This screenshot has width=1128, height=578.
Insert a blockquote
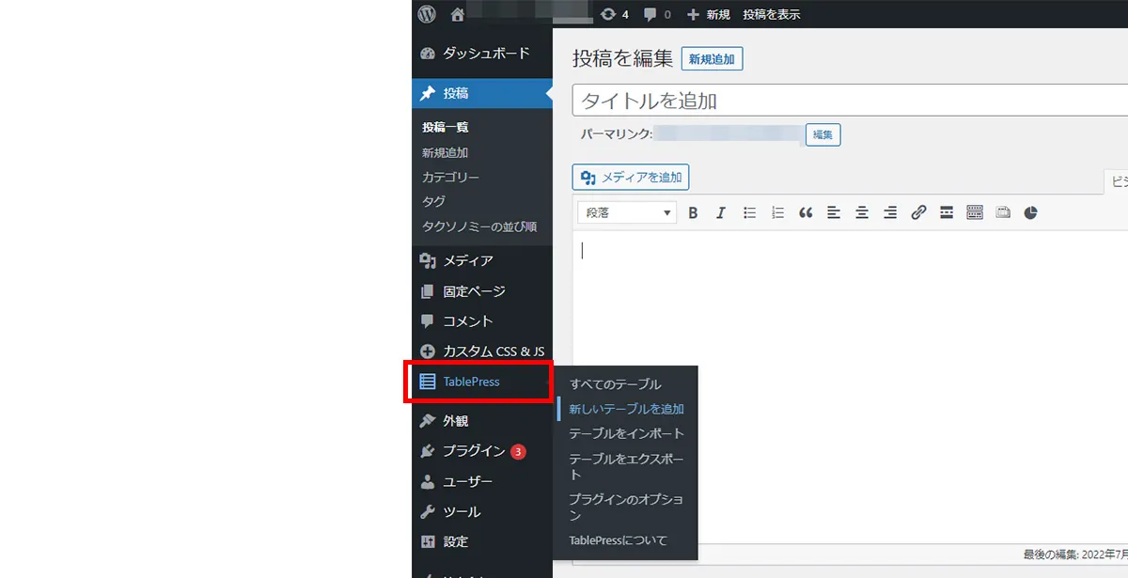pyautogui.click(x=806, y=211)
